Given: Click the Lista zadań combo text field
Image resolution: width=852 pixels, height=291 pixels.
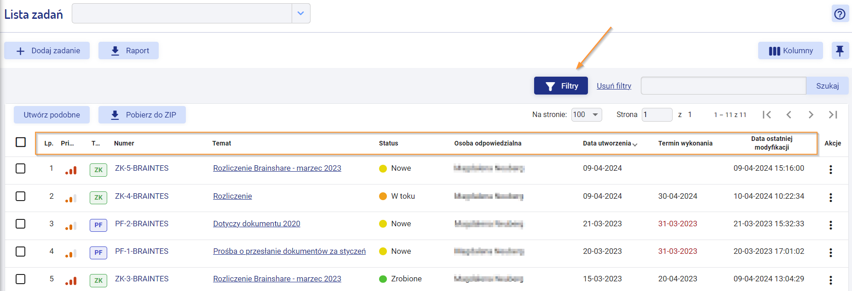Looking at the screenshot, I should coord(182,13).
